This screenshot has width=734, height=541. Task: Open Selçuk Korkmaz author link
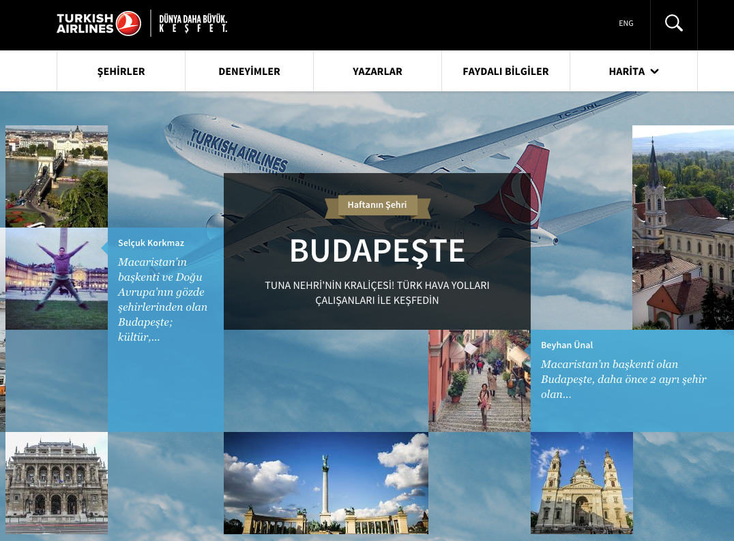click(x=151, y=243)
